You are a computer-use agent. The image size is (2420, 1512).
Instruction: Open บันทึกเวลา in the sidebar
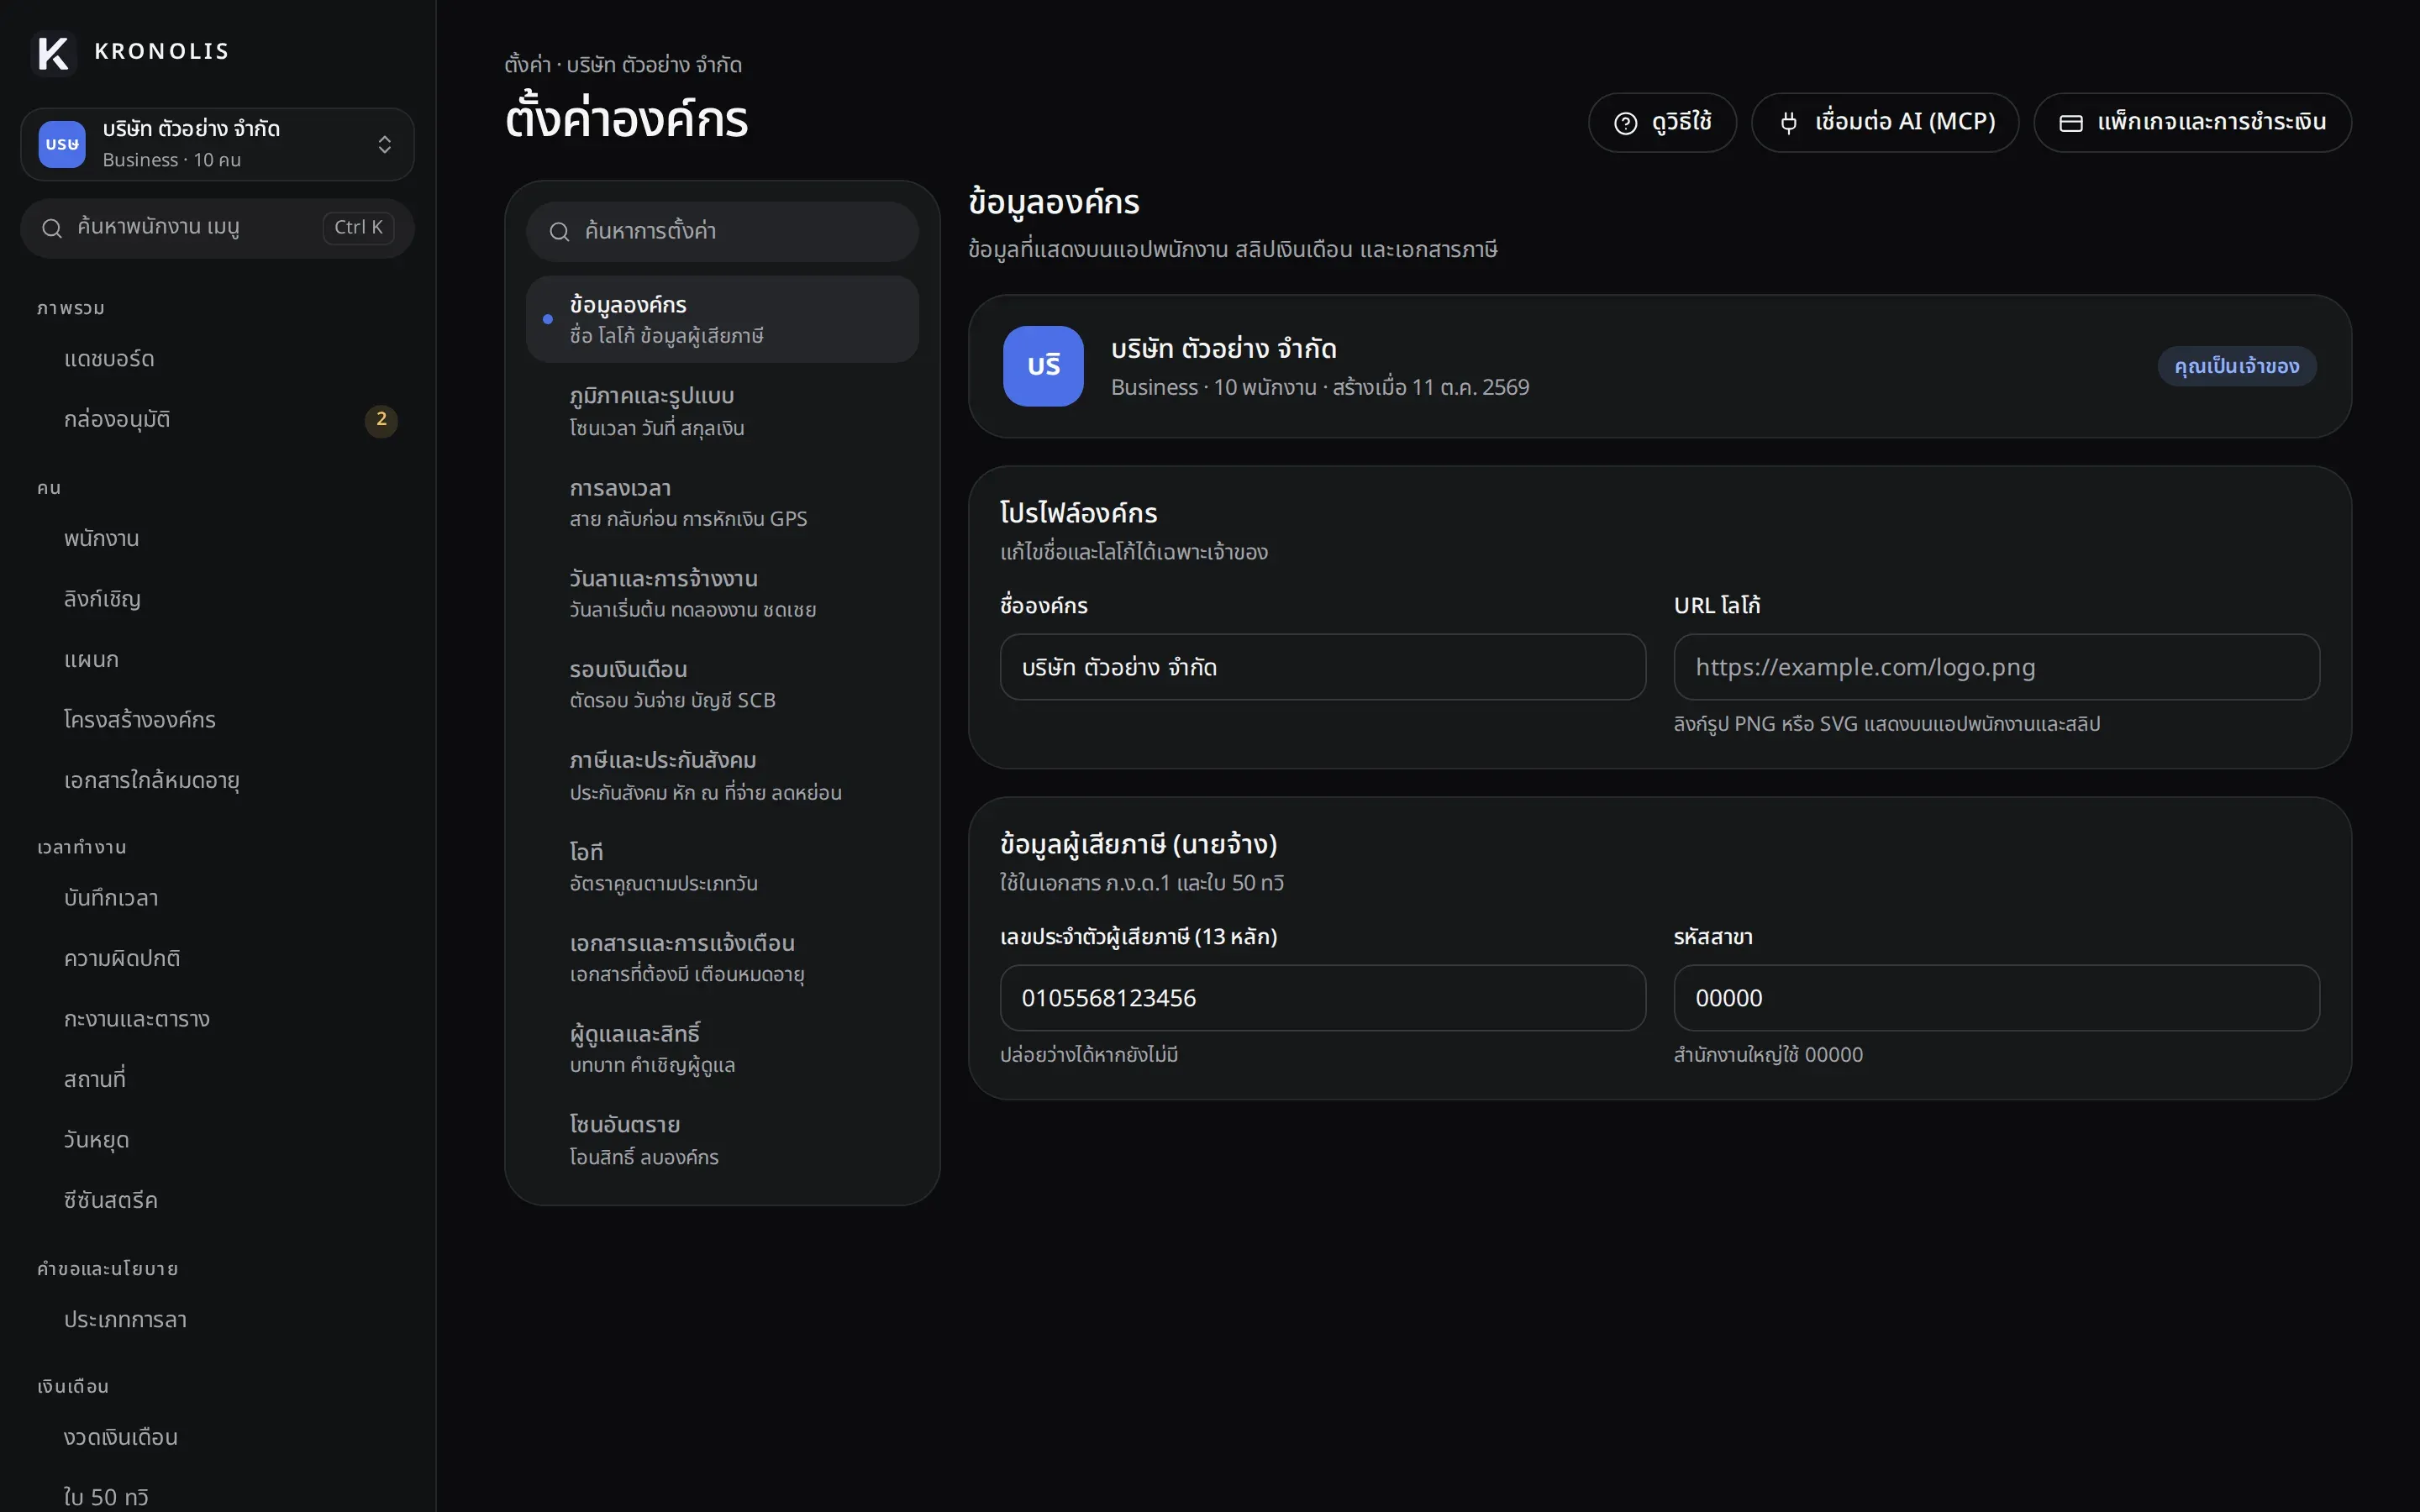click(x=217, y=898)
